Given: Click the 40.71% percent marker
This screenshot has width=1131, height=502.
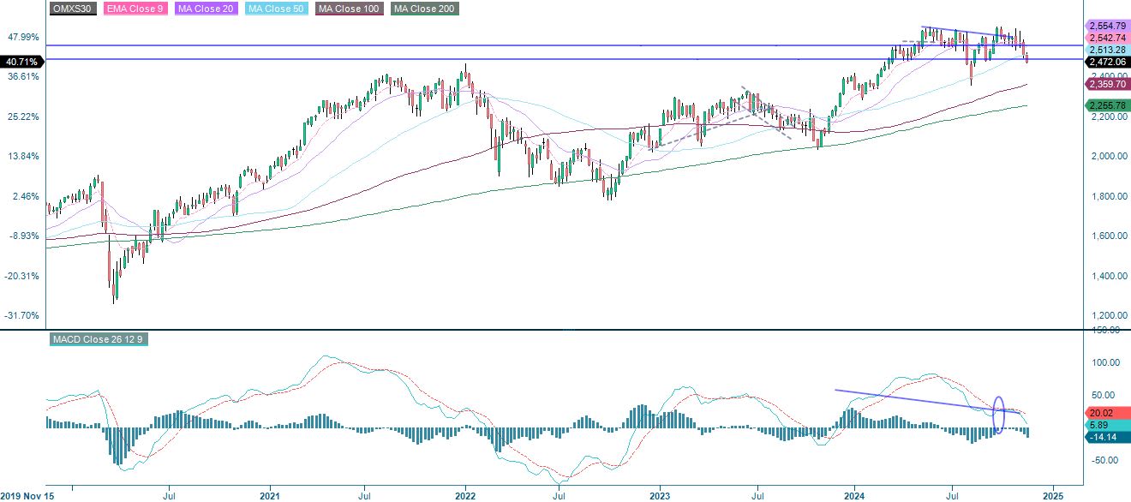Looking at the screenshot, I should pyautogui.click(x=21, y=62).
